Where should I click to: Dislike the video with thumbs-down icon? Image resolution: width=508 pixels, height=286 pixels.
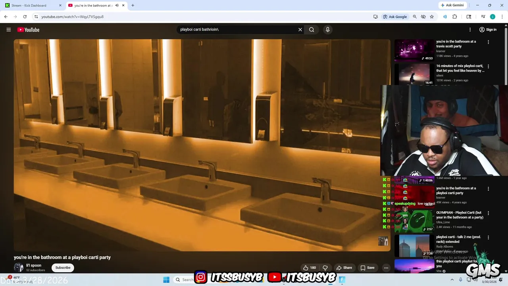[325, 268]
